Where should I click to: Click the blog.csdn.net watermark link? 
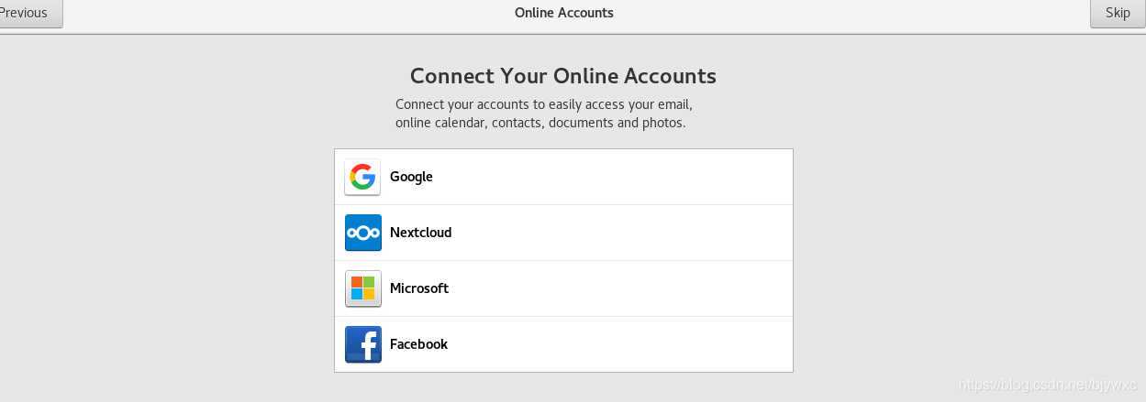click(1047, 386)
